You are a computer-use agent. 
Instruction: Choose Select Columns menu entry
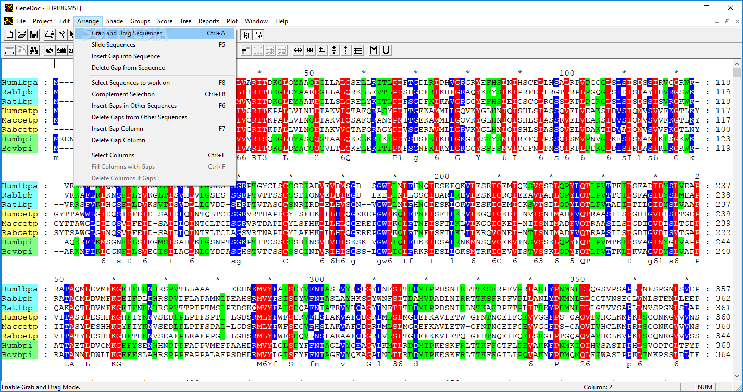tap(155, 155)
